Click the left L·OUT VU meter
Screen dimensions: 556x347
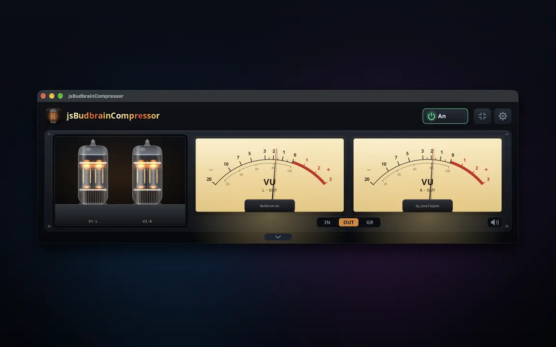pos(269,175)
